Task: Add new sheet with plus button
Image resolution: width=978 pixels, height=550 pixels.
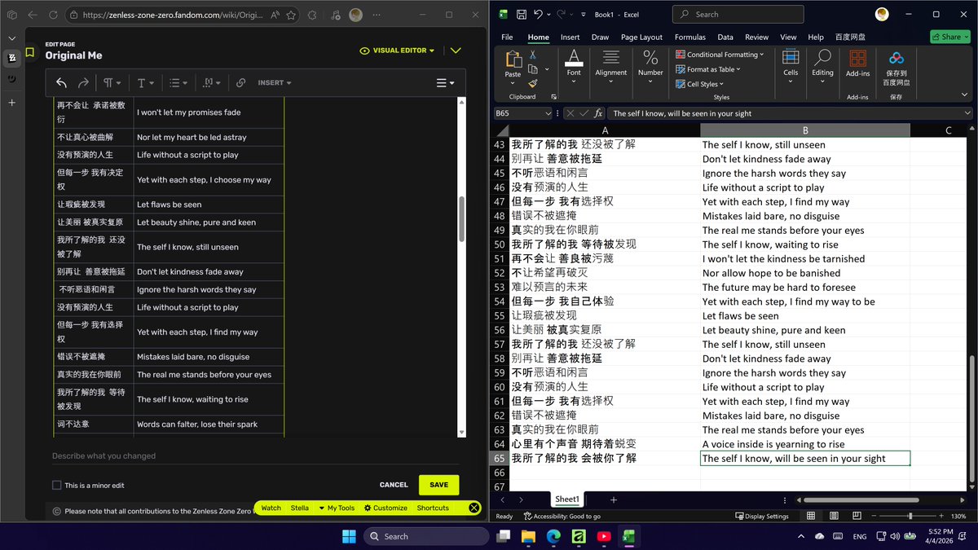Action: tap(614, 499)
